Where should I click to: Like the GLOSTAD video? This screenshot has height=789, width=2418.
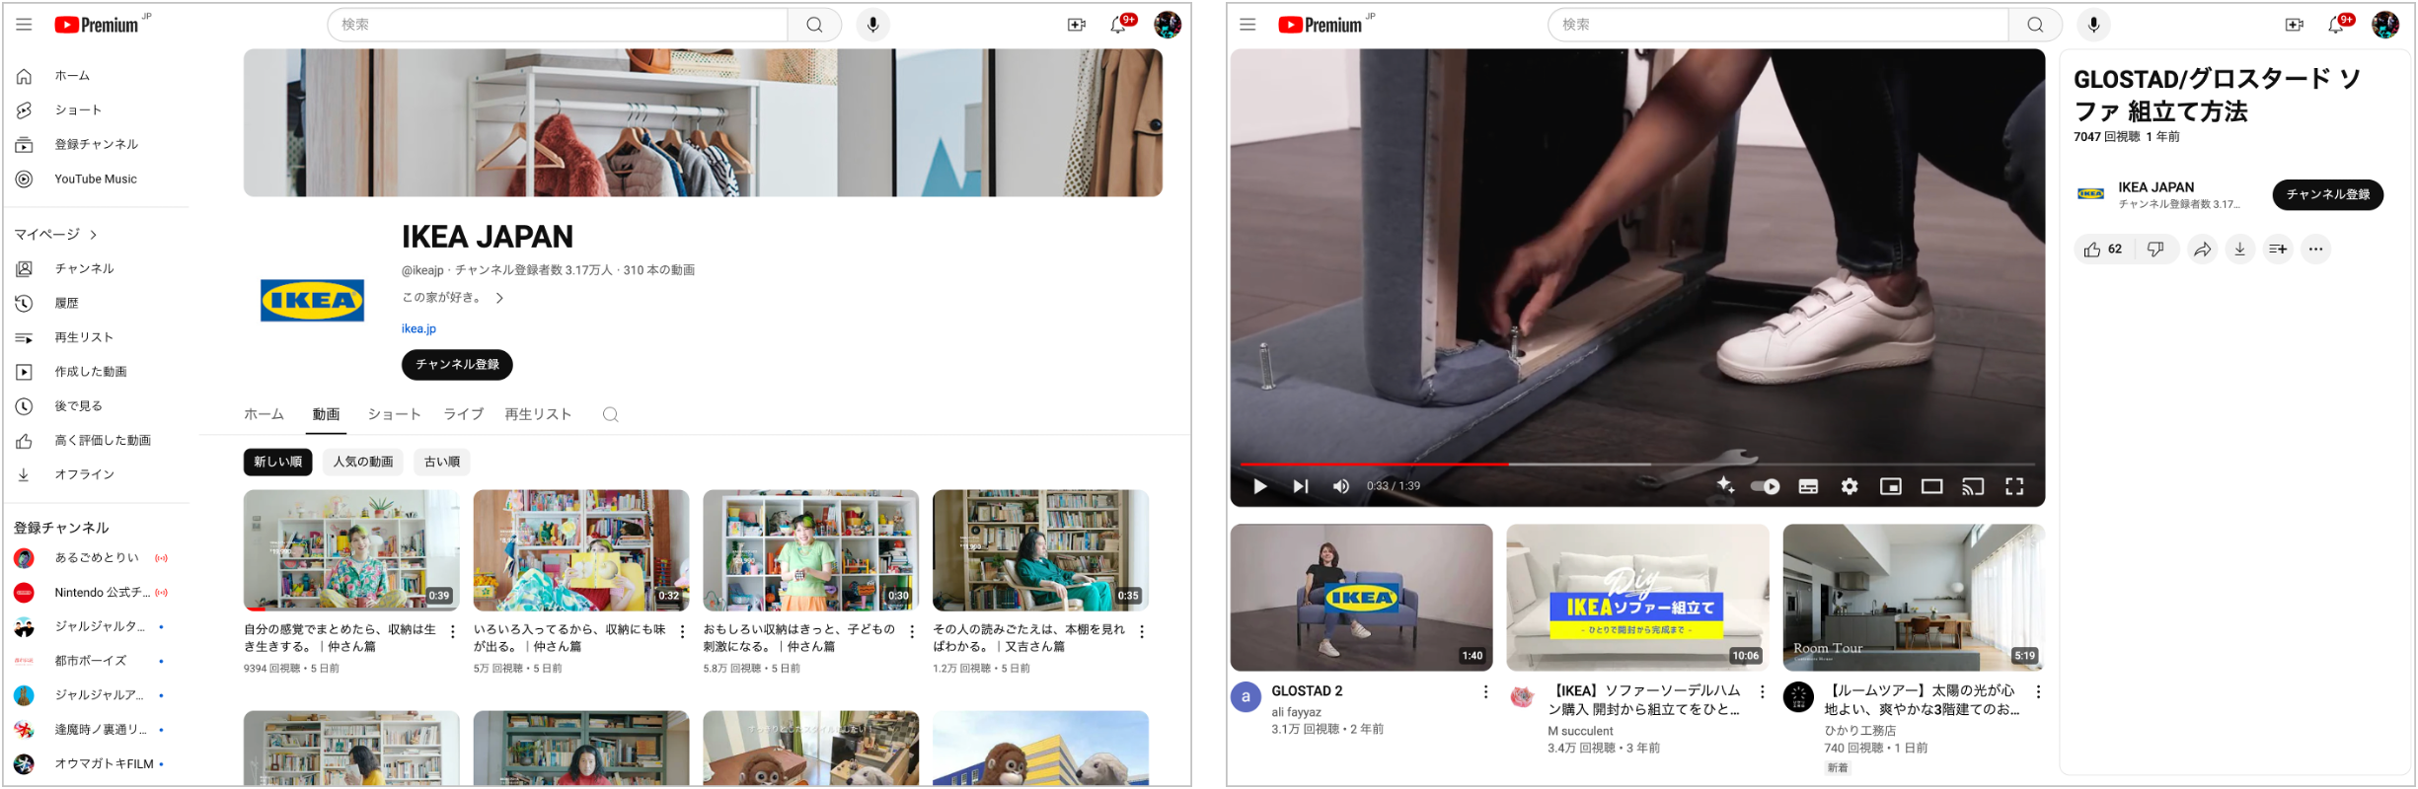[2101, 250]
